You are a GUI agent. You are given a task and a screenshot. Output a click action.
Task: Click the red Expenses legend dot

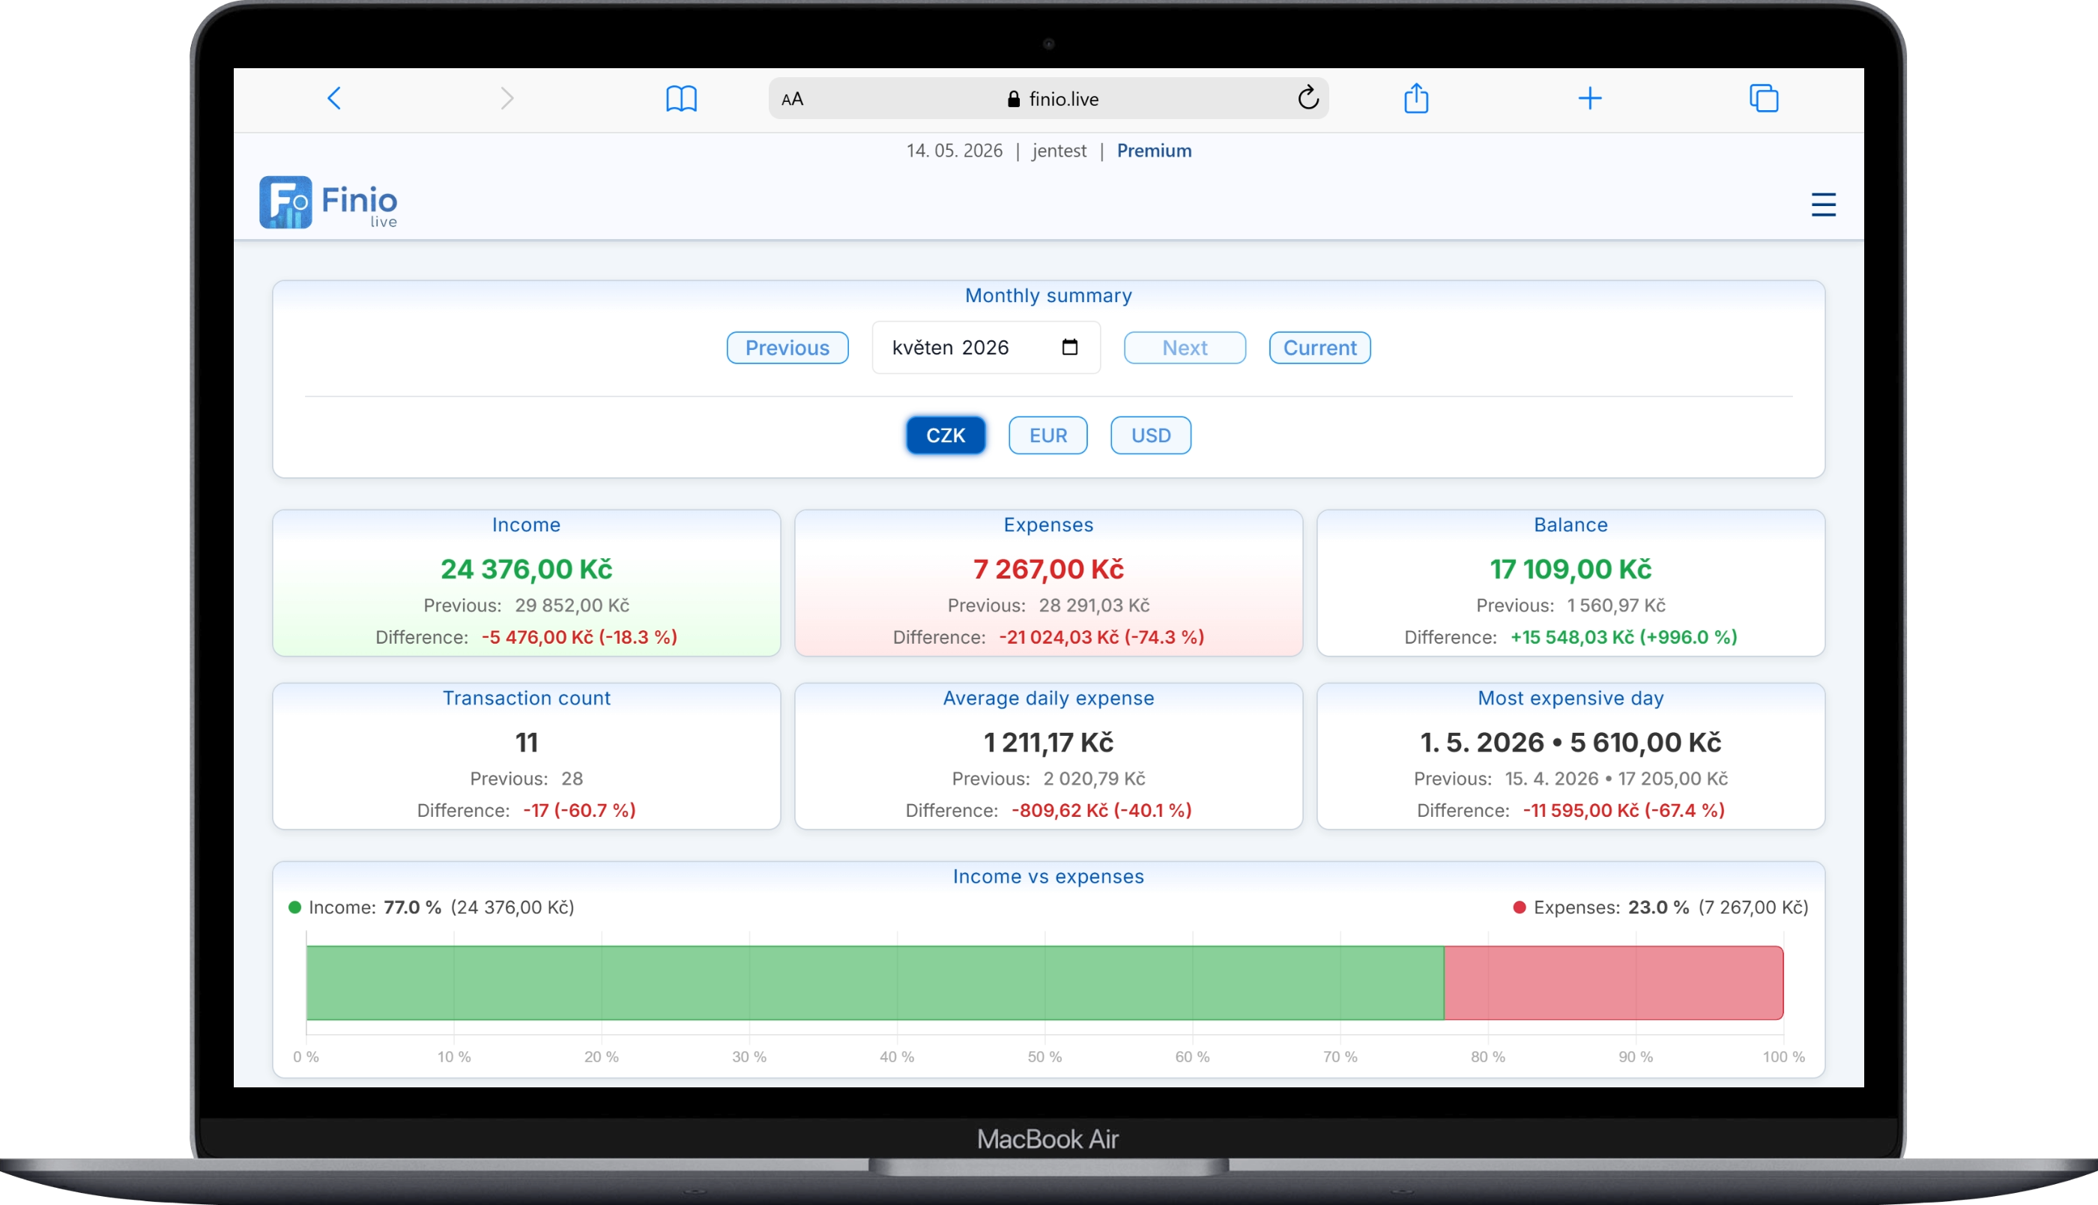[x=1519, y=907]
